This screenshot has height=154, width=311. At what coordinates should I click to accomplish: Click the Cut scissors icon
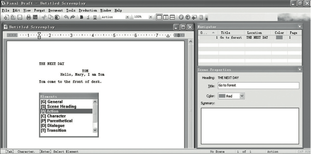coord(44,17)
